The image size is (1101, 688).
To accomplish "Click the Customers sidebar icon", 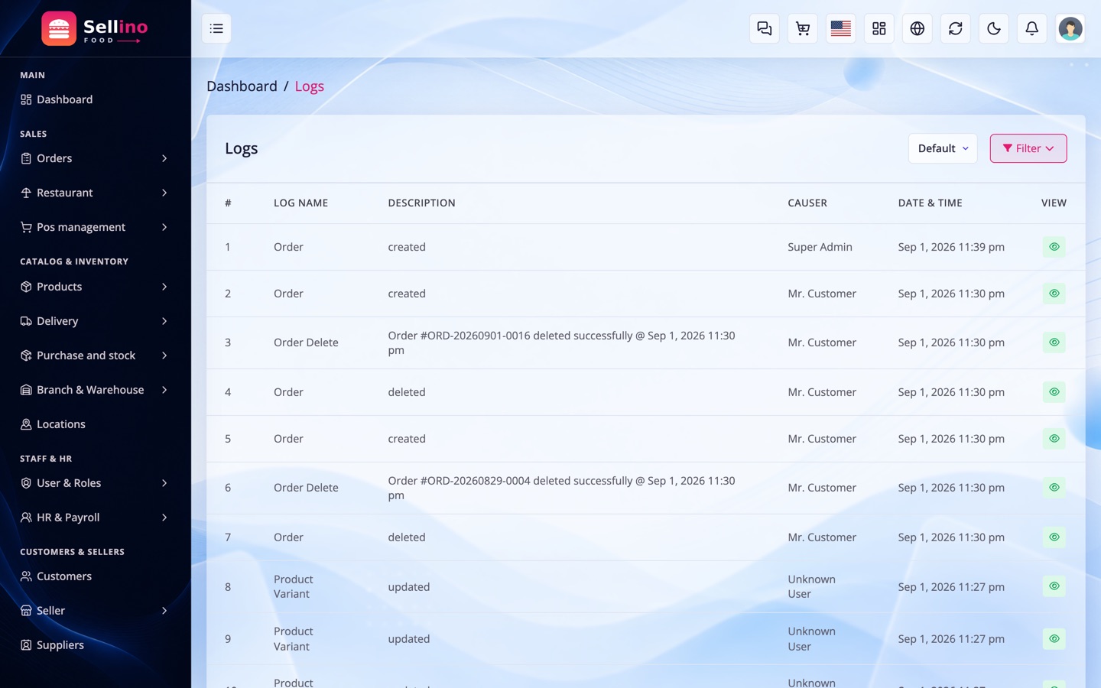I will (26, 576).
